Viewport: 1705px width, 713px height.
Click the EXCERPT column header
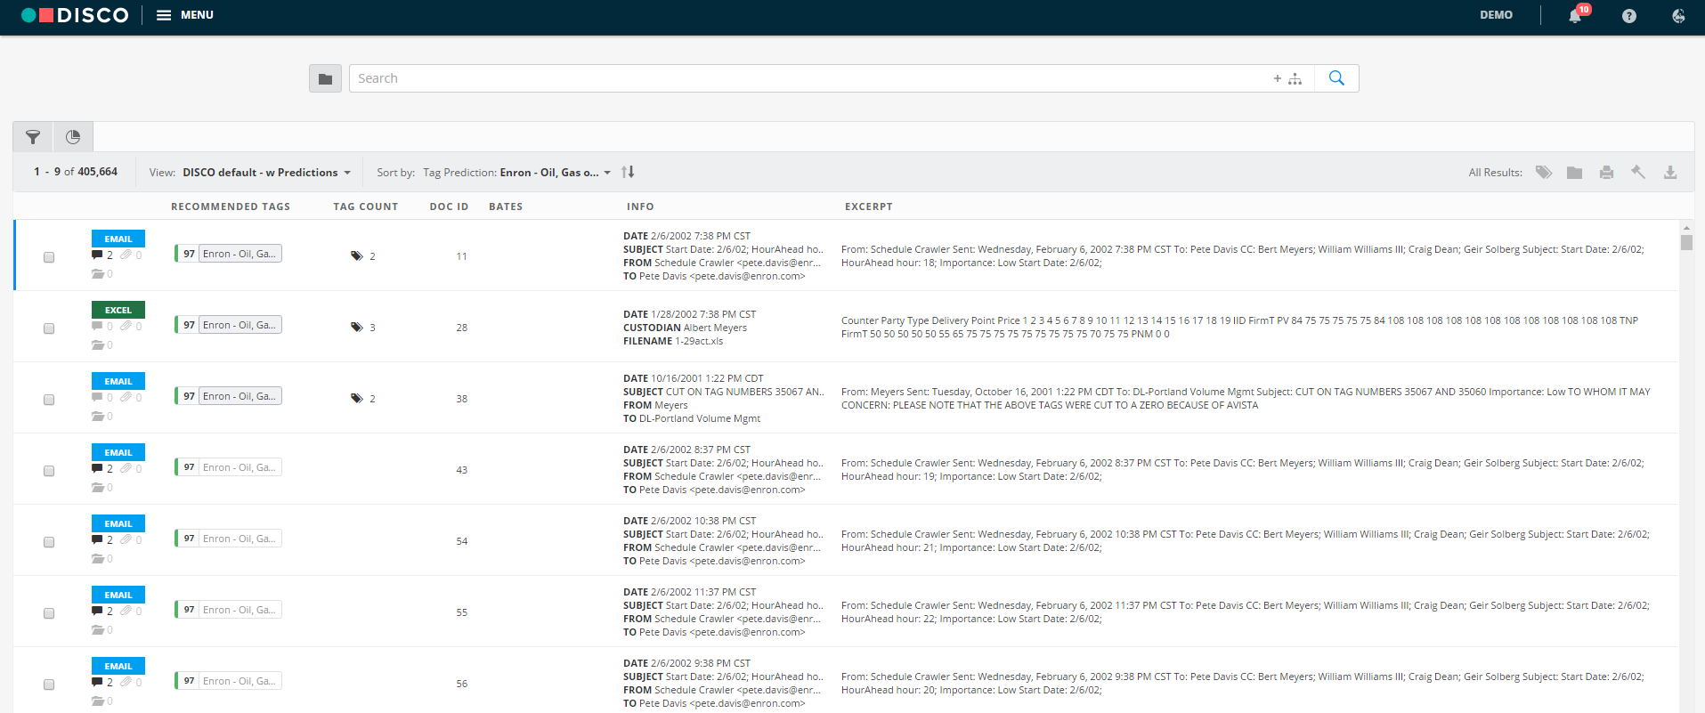coord(869,207)
